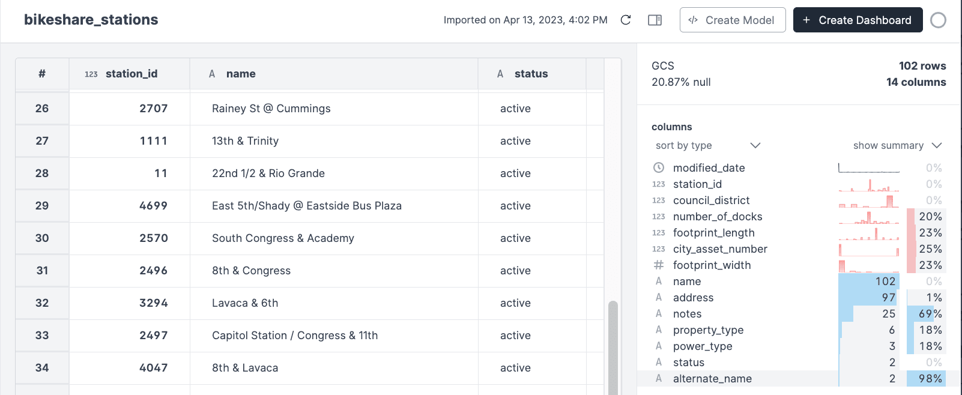Click the text type icon in name header
Image resolution: width=962 pixels, height=395 pixels.
(212, 74)
